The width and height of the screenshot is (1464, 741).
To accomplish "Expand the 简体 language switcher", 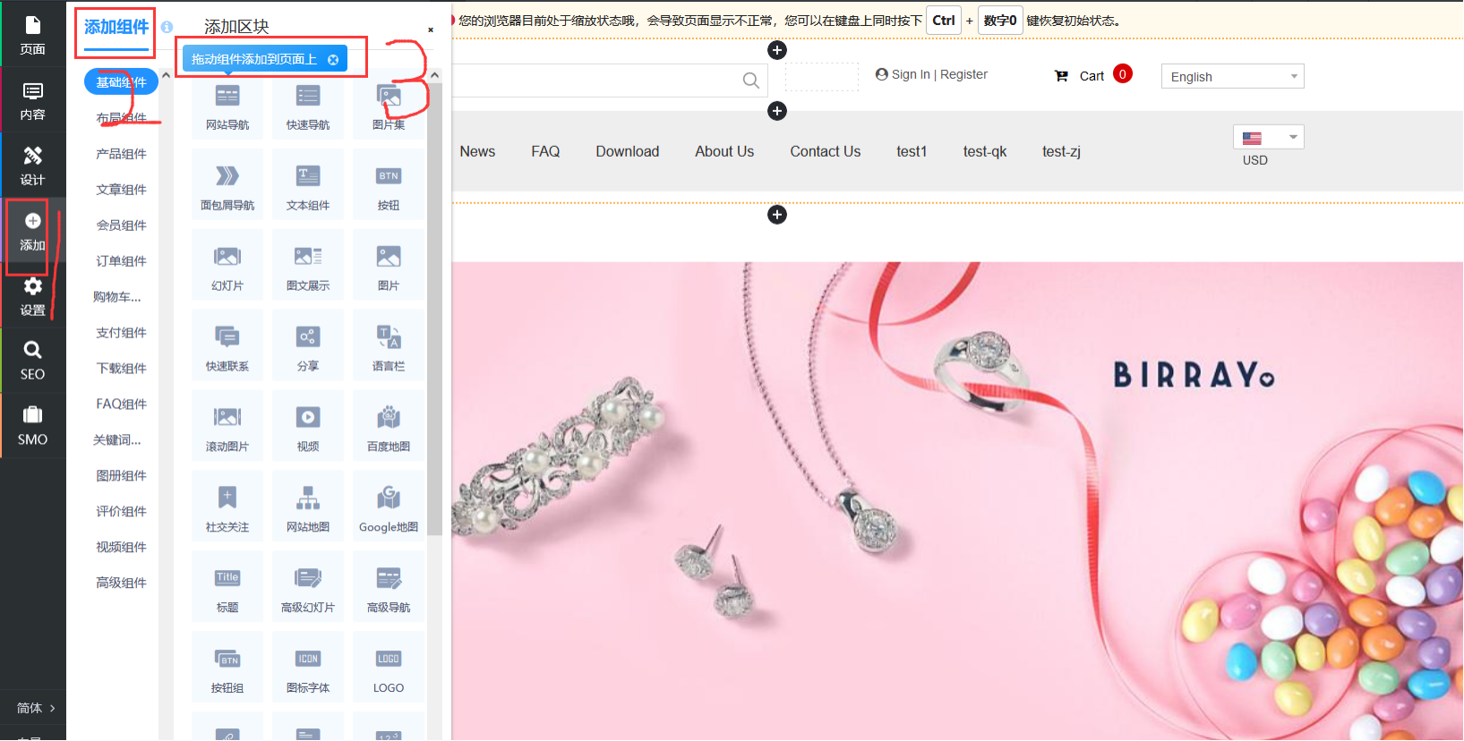I will (x=36, y=708).
